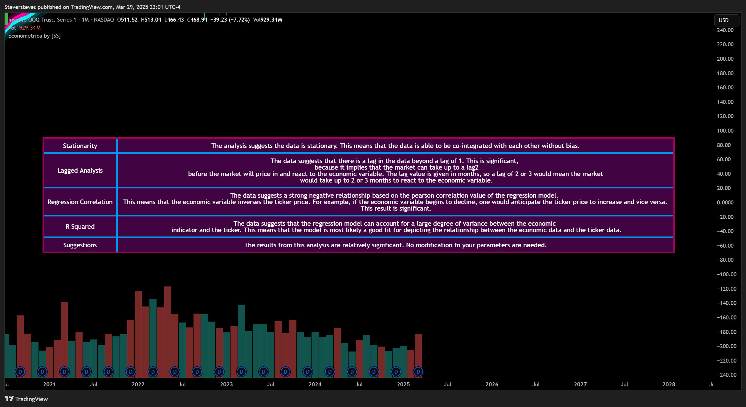Open the June 2023 dividend D marker

[x=263, y=372]
